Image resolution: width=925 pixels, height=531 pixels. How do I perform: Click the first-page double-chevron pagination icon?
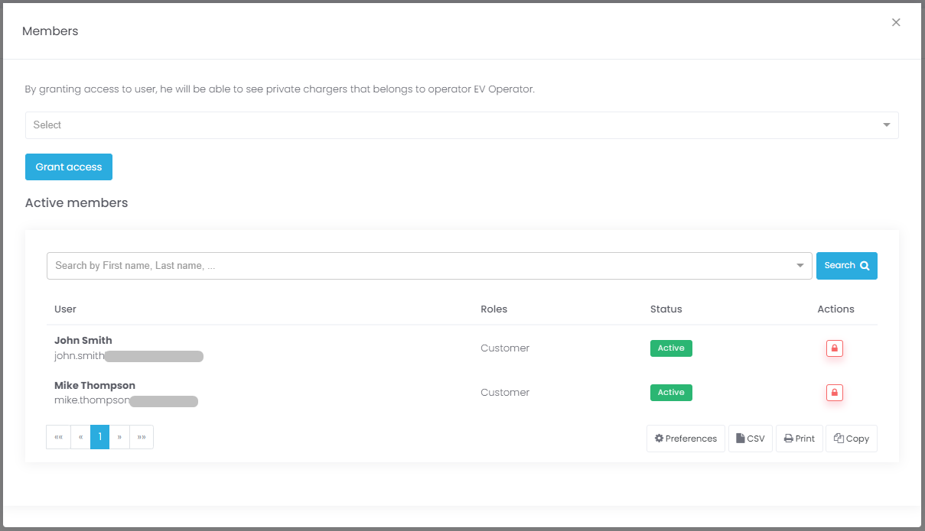pyautogui.click(x=58, y=436)
